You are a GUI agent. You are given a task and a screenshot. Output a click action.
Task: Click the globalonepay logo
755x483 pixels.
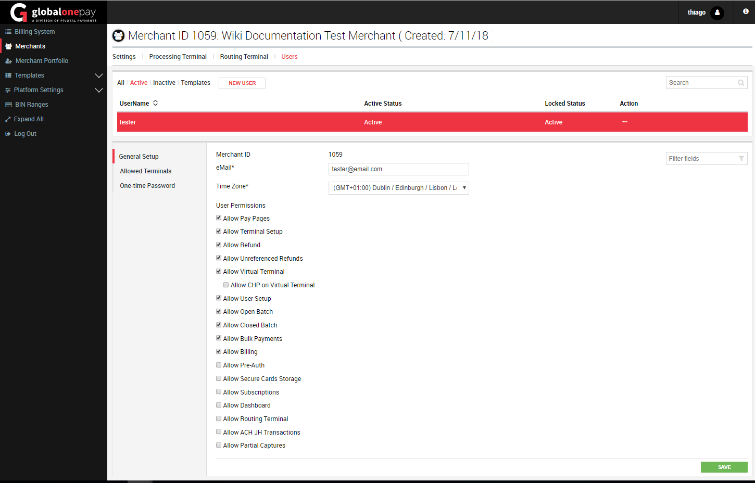click(54, 12)
